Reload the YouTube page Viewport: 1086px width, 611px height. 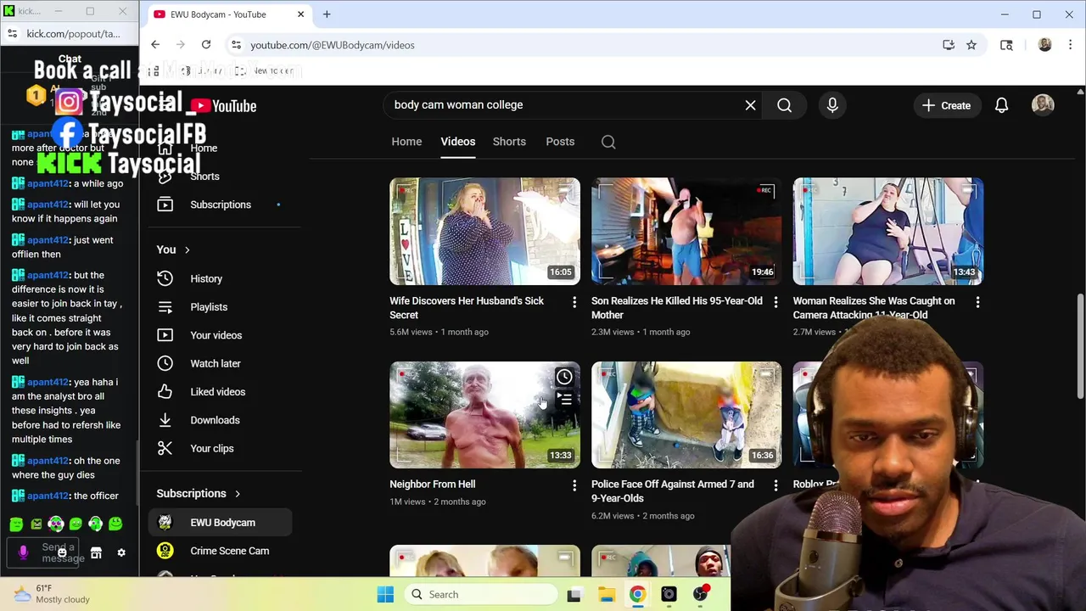[x=206, y=45]
